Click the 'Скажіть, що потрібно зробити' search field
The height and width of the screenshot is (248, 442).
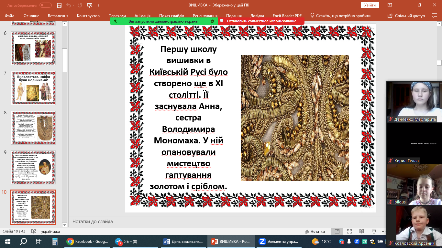click(x=343, y=16)
